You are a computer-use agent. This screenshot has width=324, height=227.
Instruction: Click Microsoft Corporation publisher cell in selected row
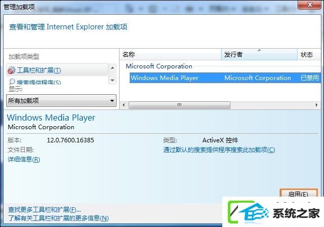pyautogui.click(x=258, y=78)
